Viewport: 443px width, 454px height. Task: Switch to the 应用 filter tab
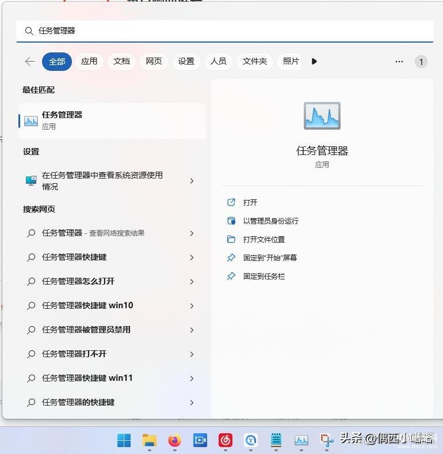(89, 62)
